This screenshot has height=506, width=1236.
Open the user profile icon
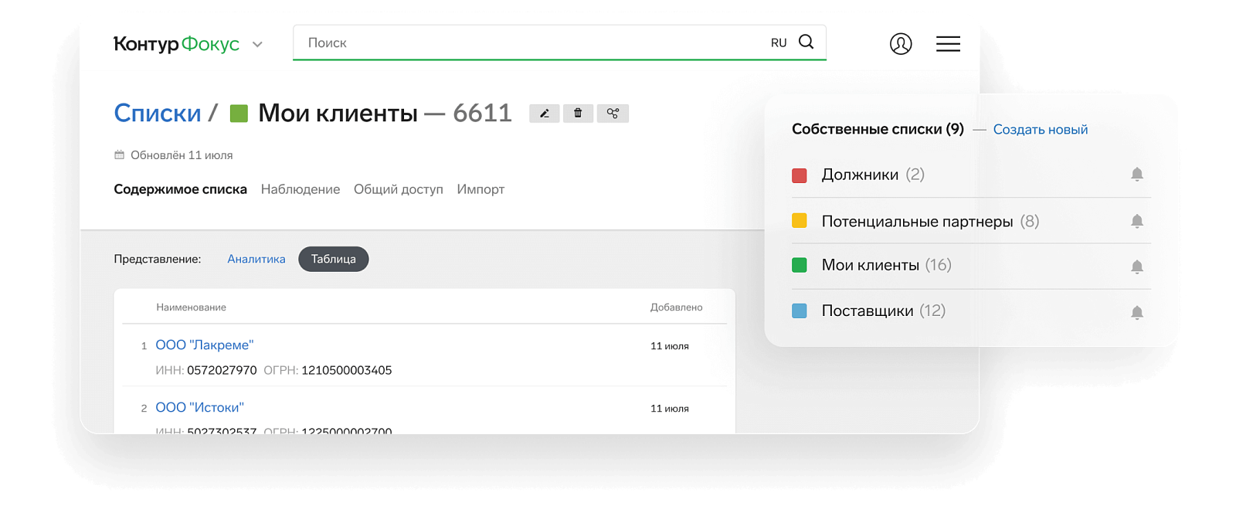click(901, 44)
